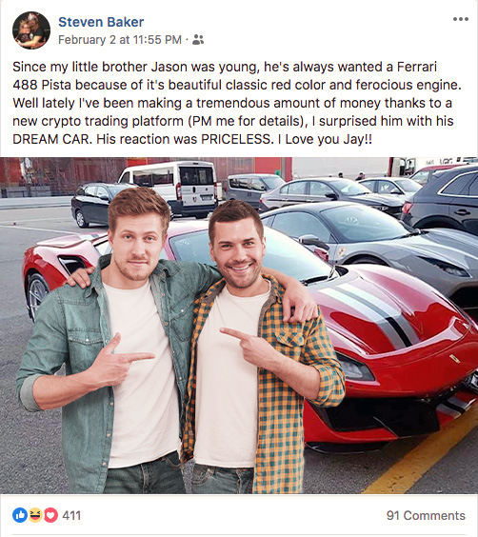Click the Haha laughing reaction icon
The image size is (478, 537).
coord(35,515)
